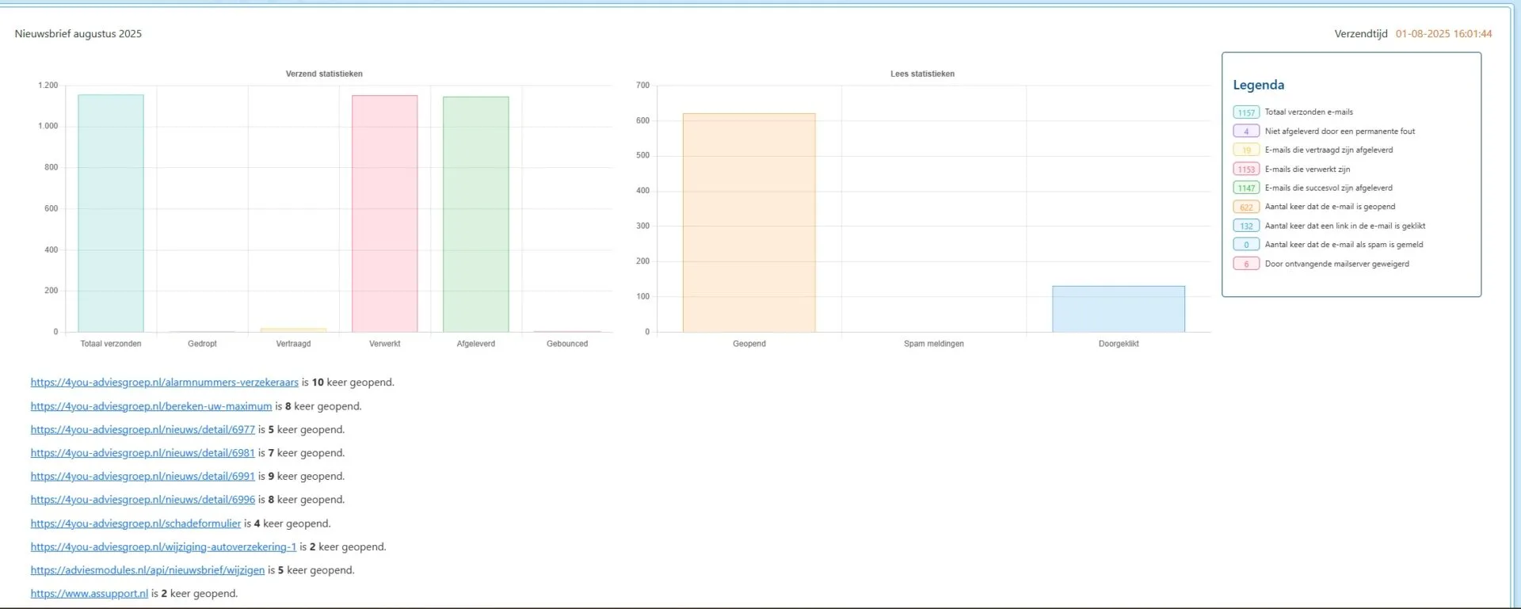Open the schadeformulier link
Viewport: 1521px width, 609px height.
click(x=135, y=523)
